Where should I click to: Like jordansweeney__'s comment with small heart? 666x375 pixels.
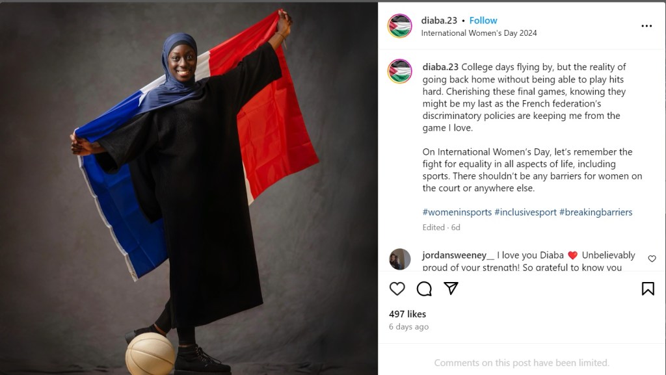[x=652, y=259]
